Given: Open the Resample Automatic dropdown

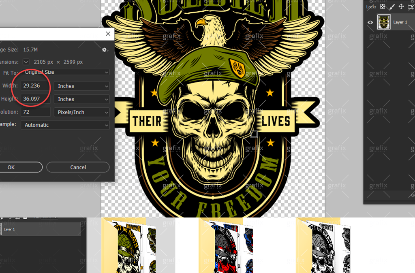Looking at the screenshot, I should pos(65,125).
